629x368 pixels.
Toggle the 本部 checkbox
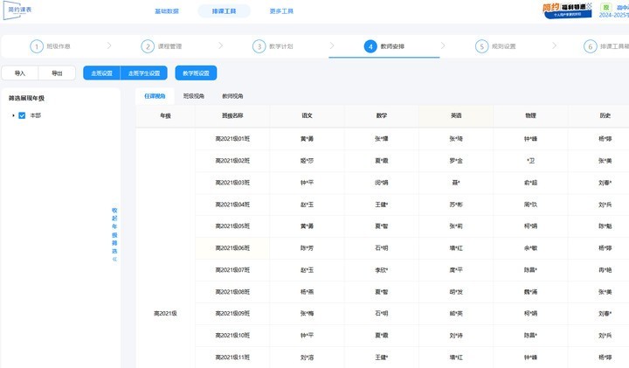click(23, 115)
